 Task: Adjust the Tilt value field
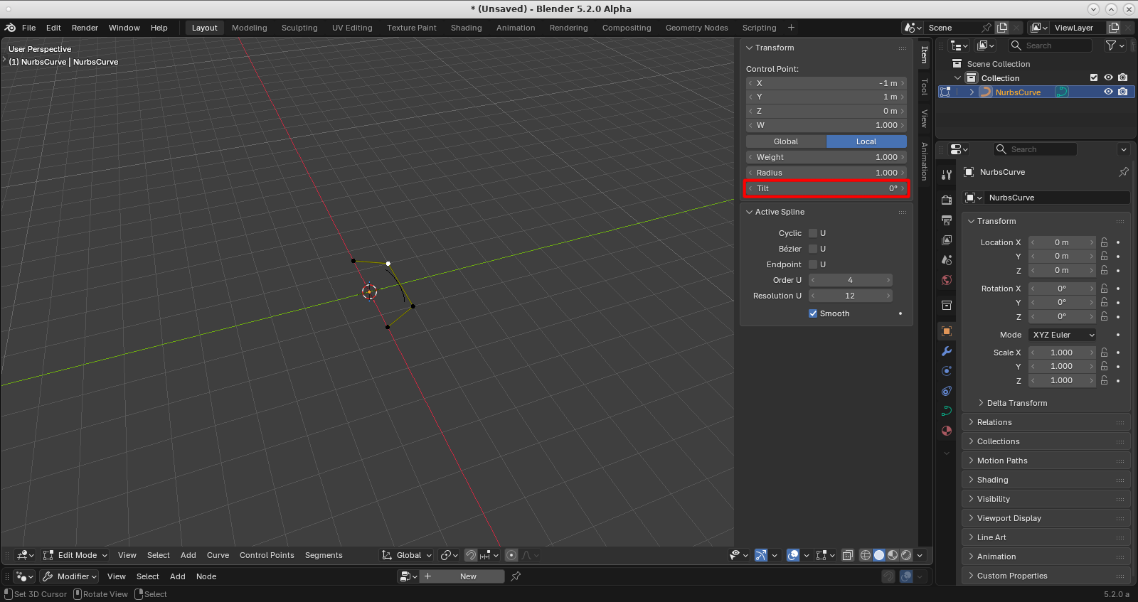[826, 188]
